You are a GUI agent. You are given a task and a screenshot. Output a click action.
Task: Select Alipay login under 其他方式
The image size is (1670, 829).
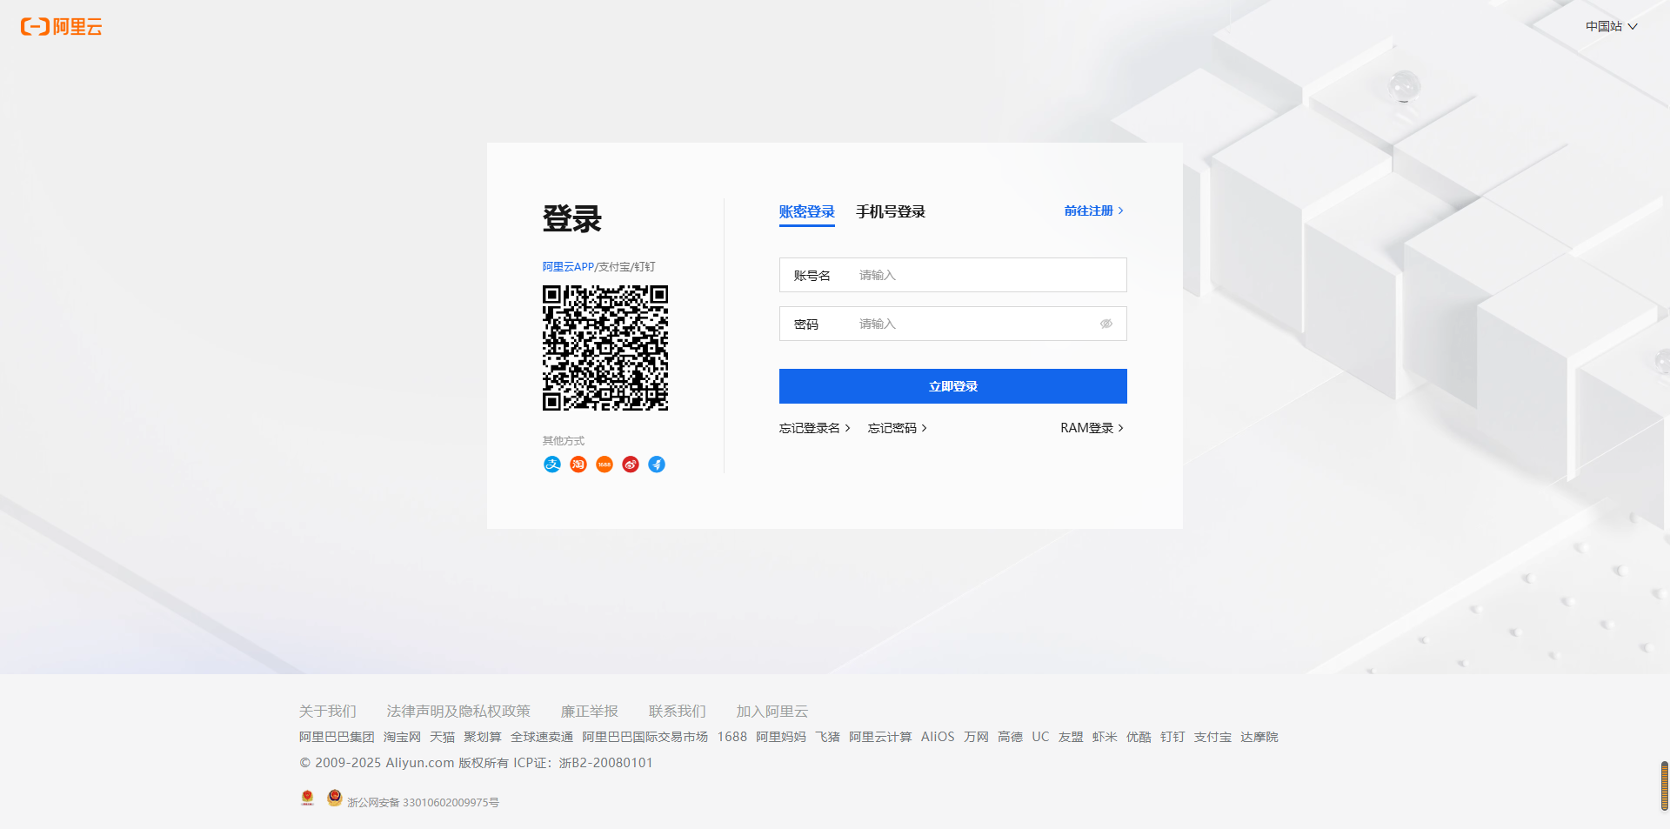pos(551,464)
